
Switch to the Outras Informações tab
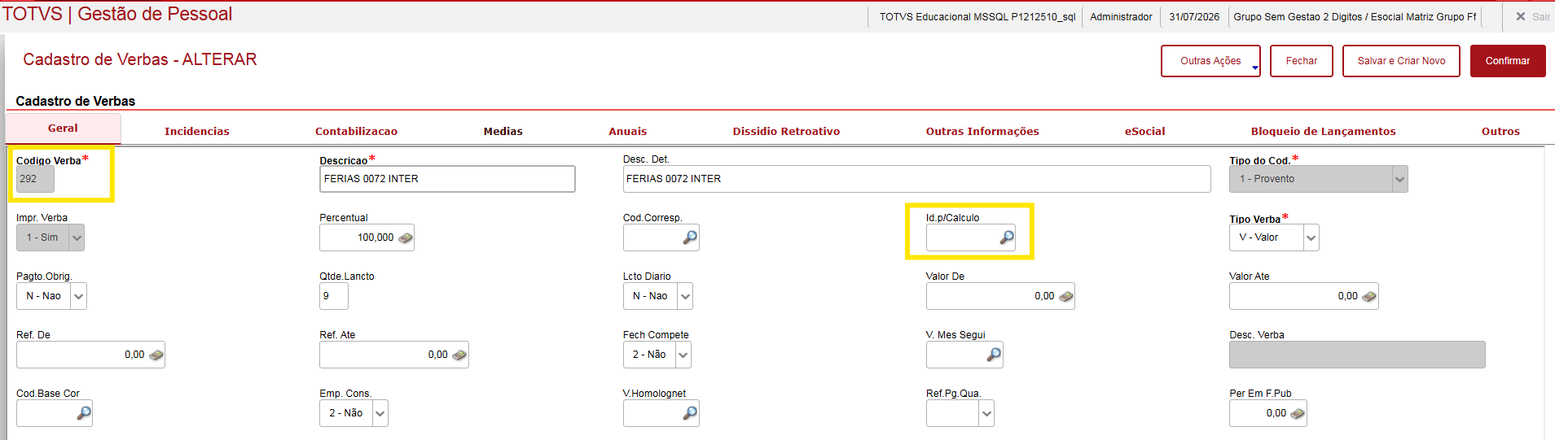(x=982, y=131)
